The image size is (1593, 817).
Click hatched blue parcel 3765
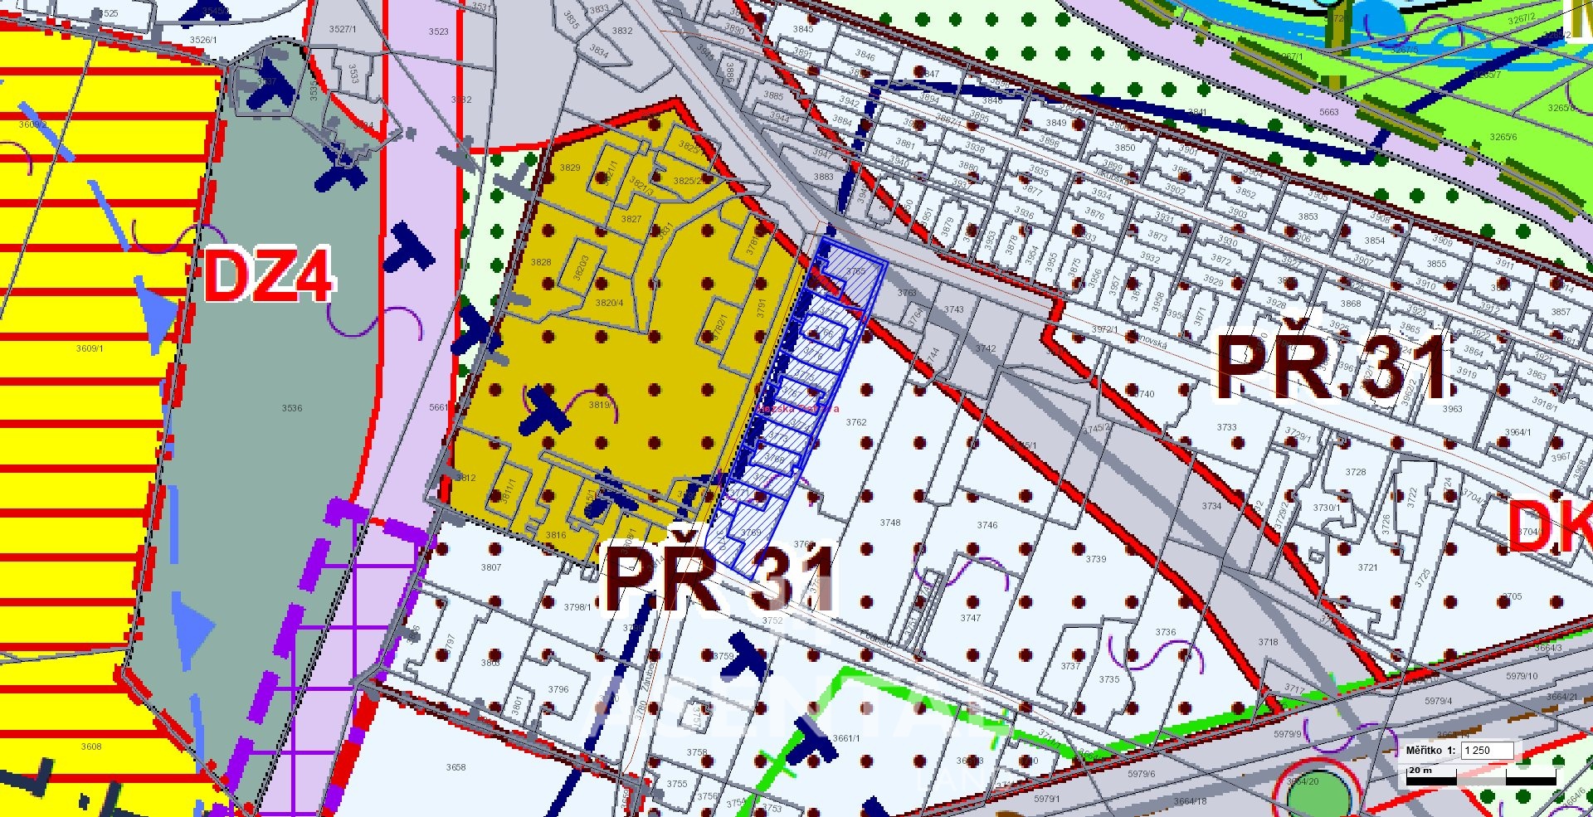855,271
